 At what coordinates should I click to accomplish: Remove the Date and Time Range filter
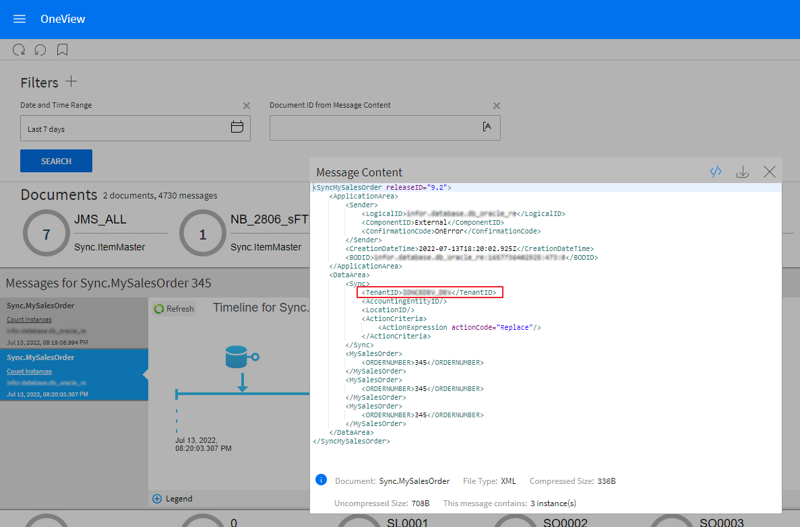pyautogui.click(x=247, y=106)
